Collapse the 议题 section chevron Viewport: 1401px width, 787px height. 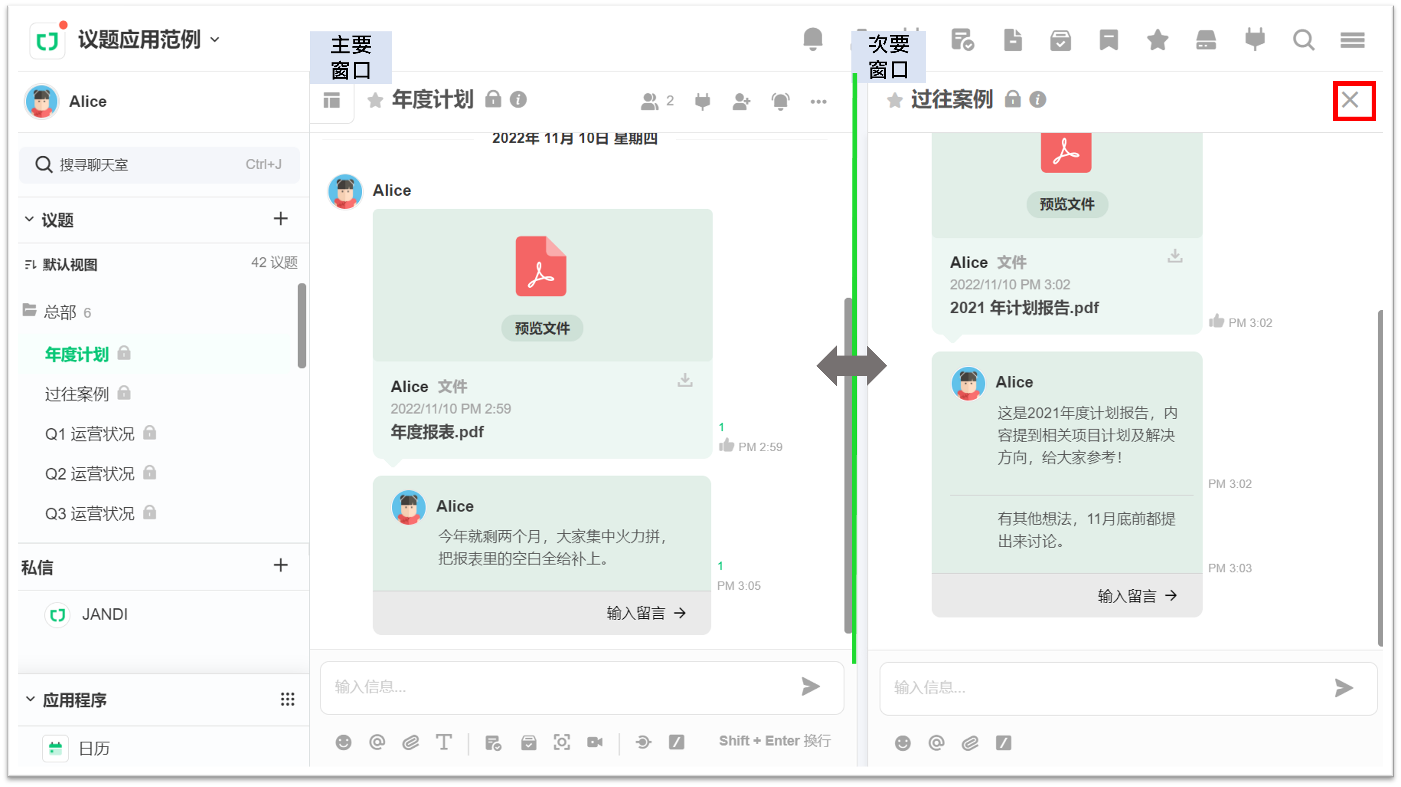tap(29, 219)
